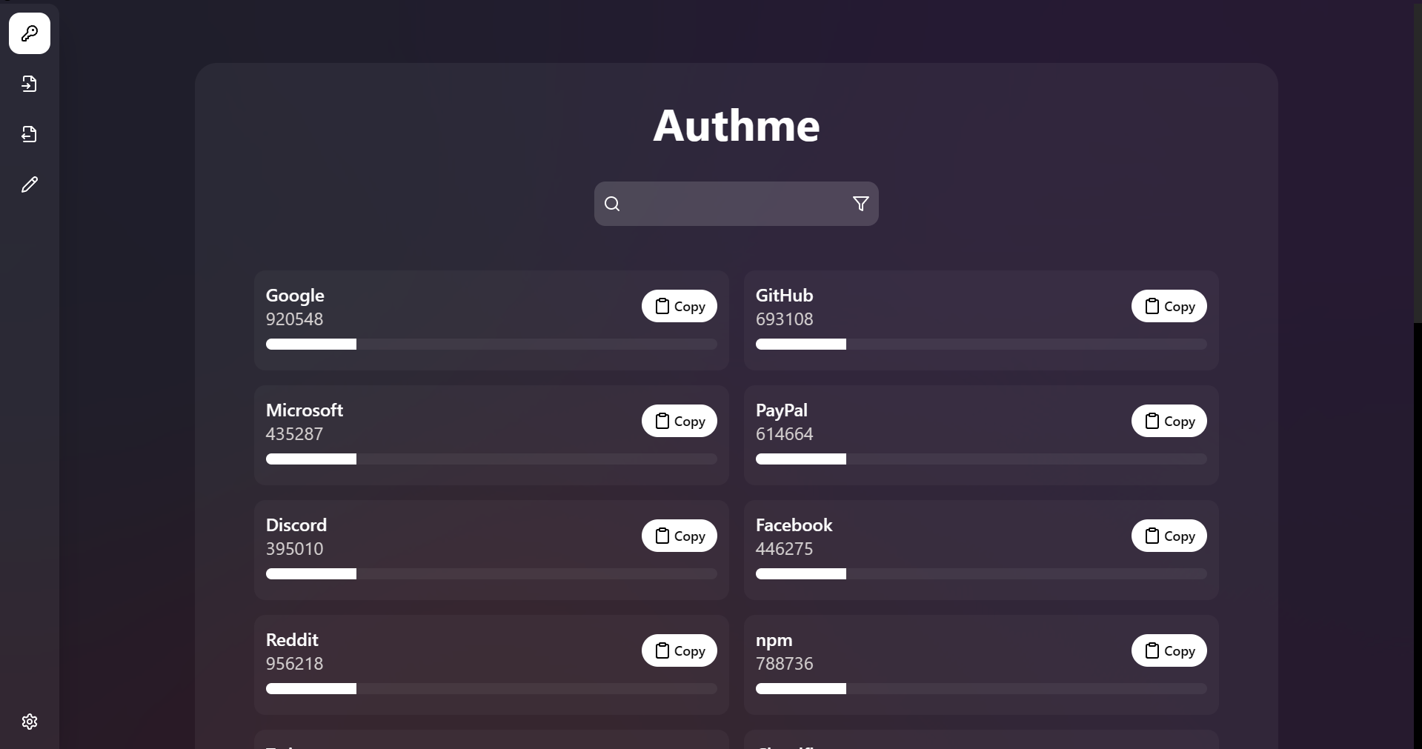Click the PayPal account name
This screenshot has height=749, width=1422.
pos(782,410)
